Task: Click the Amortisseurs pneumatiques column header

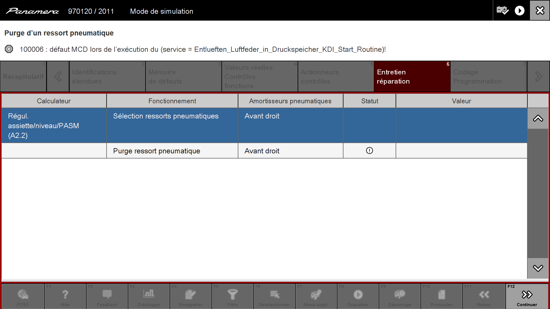Action: (x=290, y=101)
